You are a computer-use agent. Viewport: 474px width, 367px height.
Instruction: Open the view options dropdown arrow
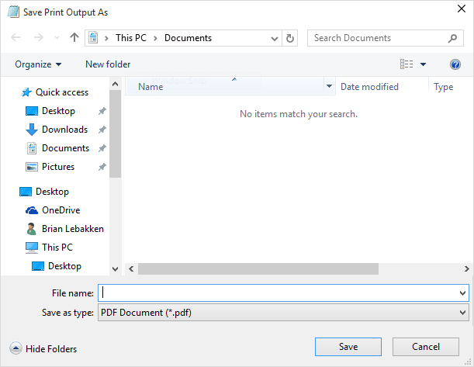coord(423,64)
